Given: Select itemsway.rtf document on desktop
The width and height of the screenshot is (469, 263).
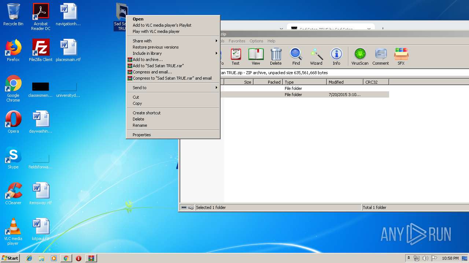Looking at the screenshot, I should (x=41, y=194).
